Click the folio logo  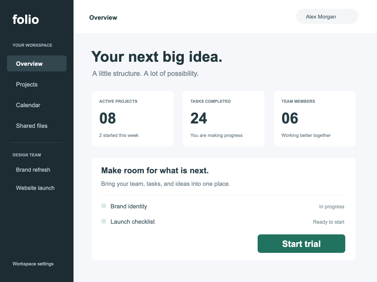pos(26,19)
